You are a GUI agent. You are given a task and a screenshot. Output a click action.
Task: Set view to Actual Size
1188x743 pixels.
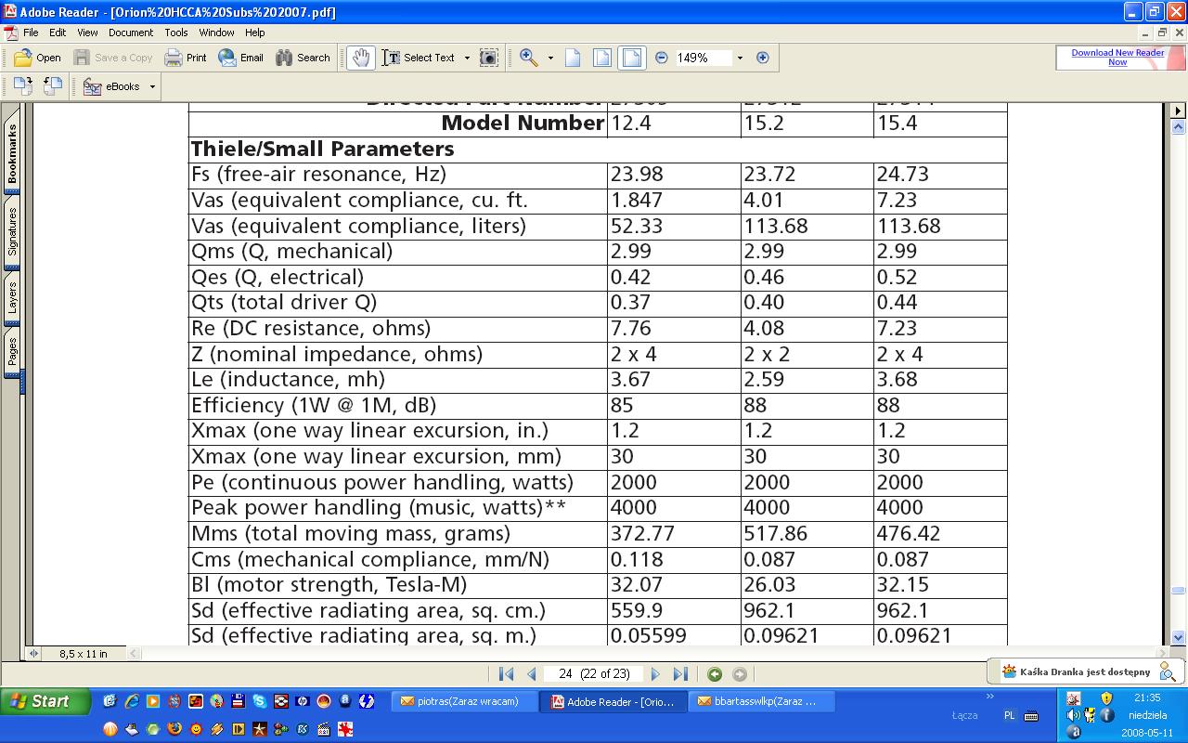point(573,58)
